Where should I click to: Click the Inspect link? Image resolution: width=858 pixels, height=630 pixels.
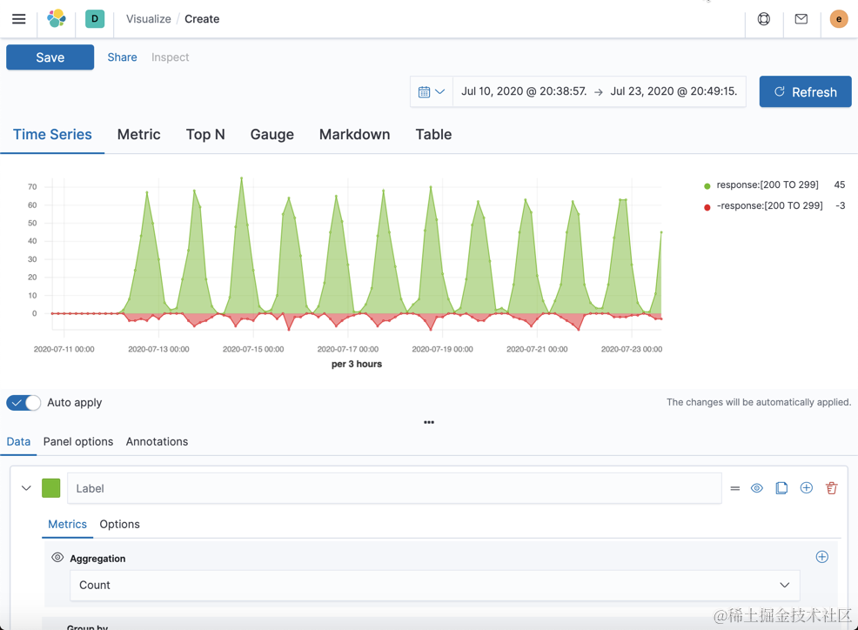pos(171,57)
